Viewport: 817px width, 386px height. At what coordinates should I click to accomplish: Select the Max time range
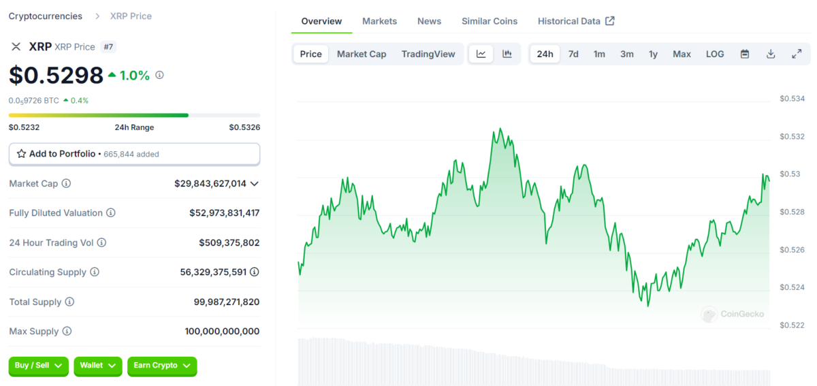(682, 54)
